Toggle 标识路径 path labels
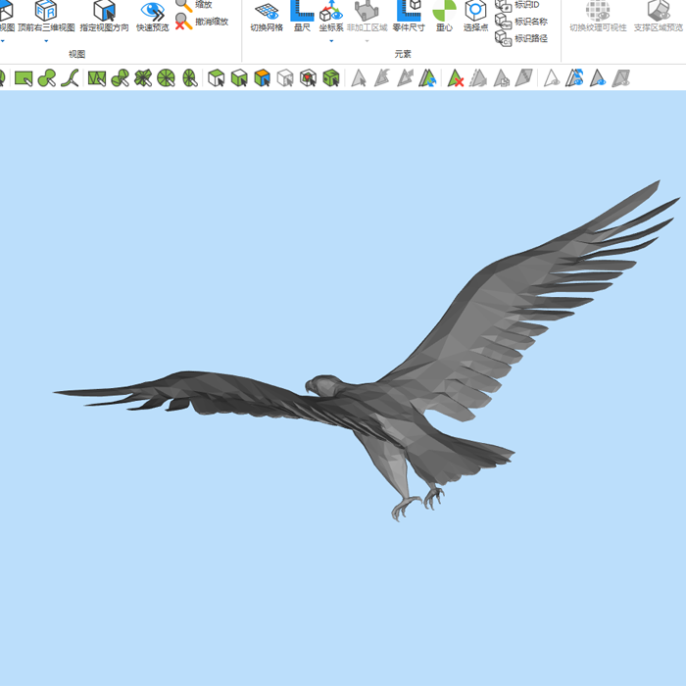This screenshot has height=686, width=686. click(x=521, y=38)
